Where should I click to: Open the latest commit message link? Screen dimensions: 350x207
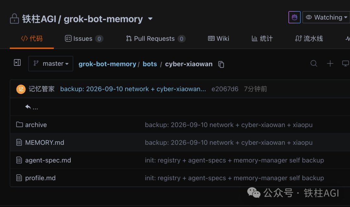click(x=133, y=89)
